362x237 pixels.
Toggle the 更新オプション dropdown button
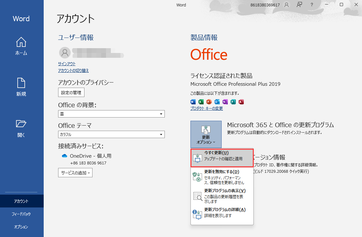206,134
